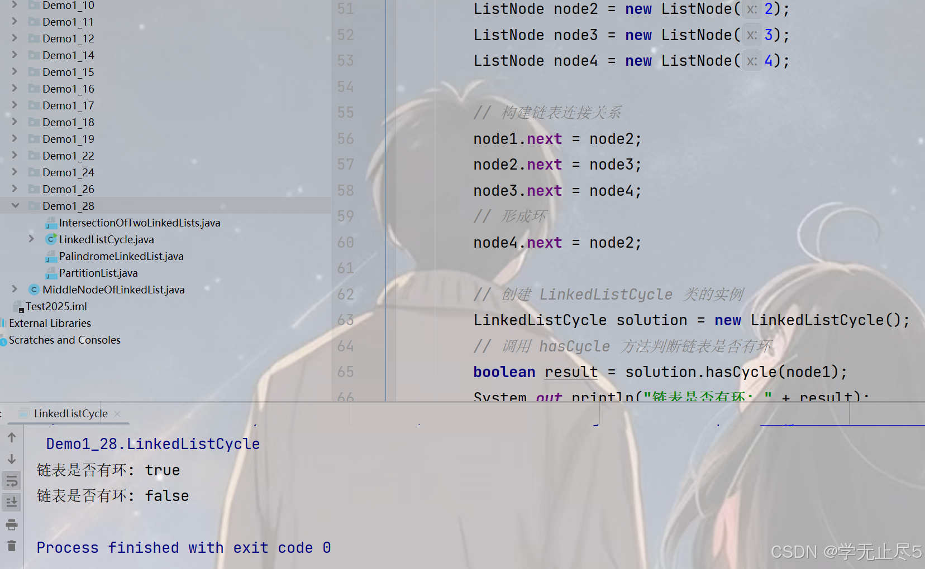
Task: Expand the Demo1_17 folder
Action: [x=15, y=105]
